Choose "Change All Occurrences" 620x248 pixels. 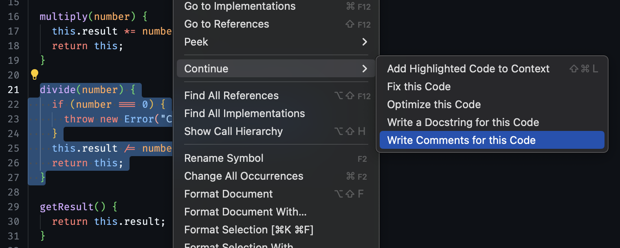[x=244, y=176]
